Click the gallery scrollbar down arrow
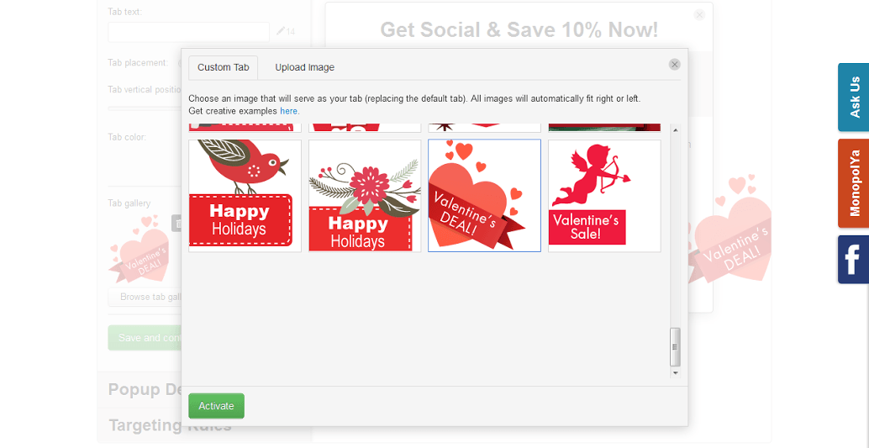Screen dimensions: 869x448 [675, 373]
